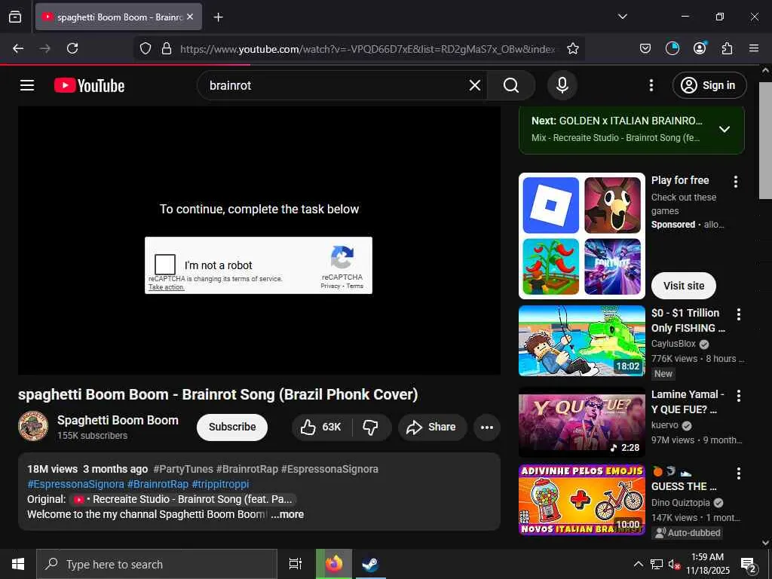Open Firefox application menu
The image size is (772, 579).
point(754,48)
